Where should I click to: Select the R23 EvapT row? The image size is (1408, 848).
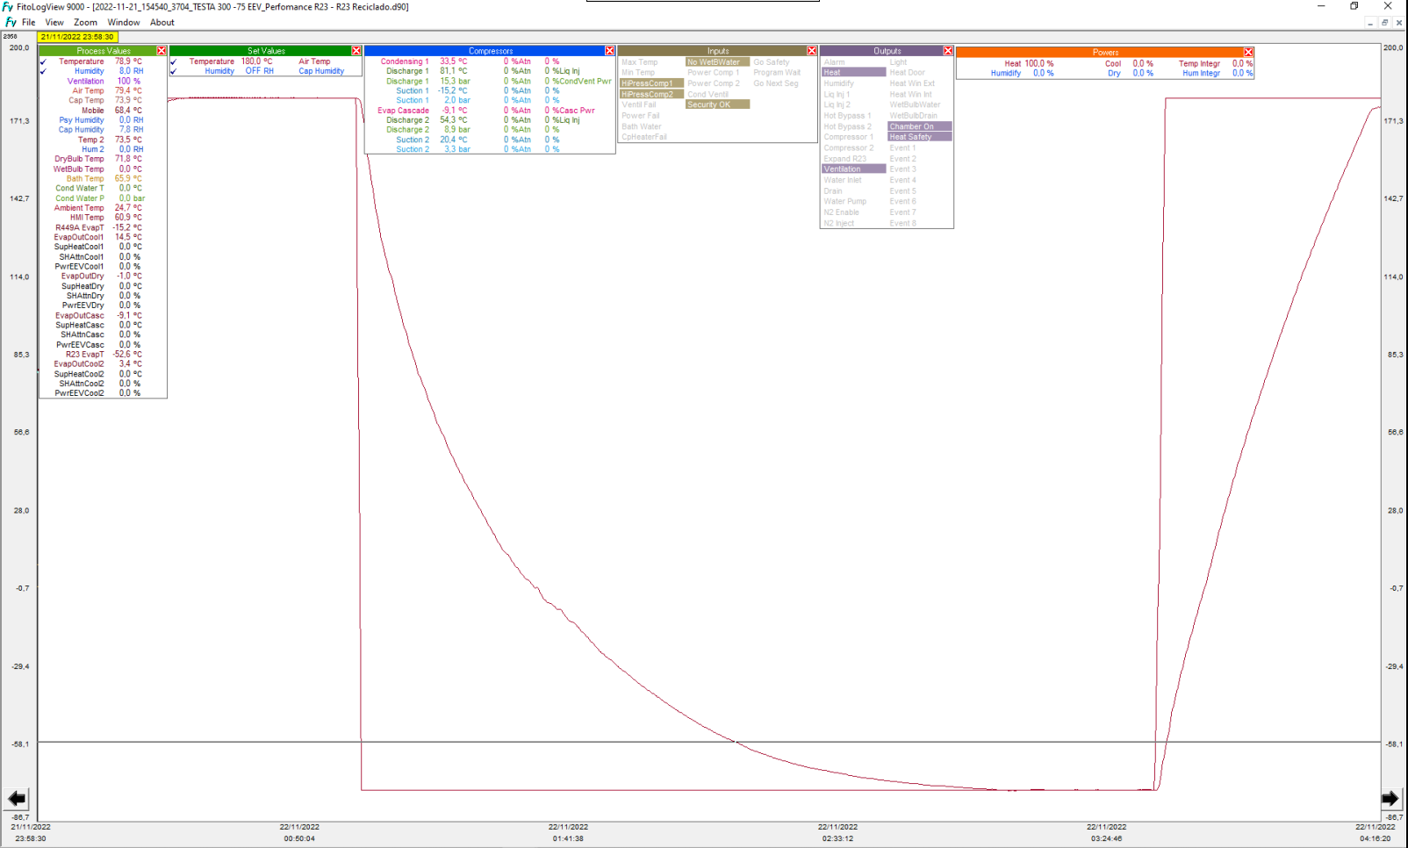click(103, 355)
